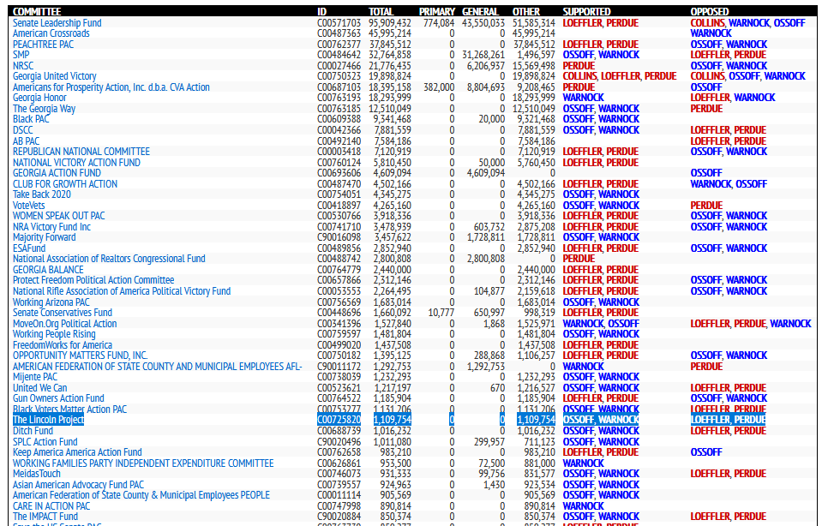The image size is (822, 526).
Task: Open NATIONAL VICTORY ACTION FUND link
Action: [x=76, y=163]
